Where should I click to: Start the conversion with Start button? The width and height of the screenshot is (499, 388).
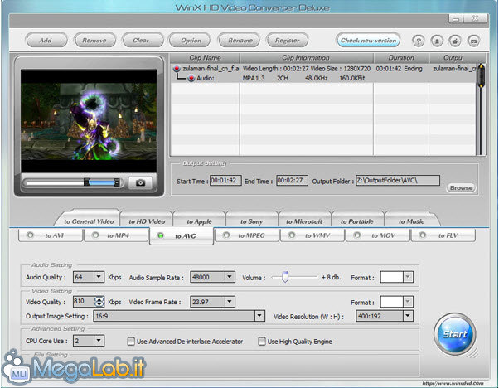[x=455, y=334]
